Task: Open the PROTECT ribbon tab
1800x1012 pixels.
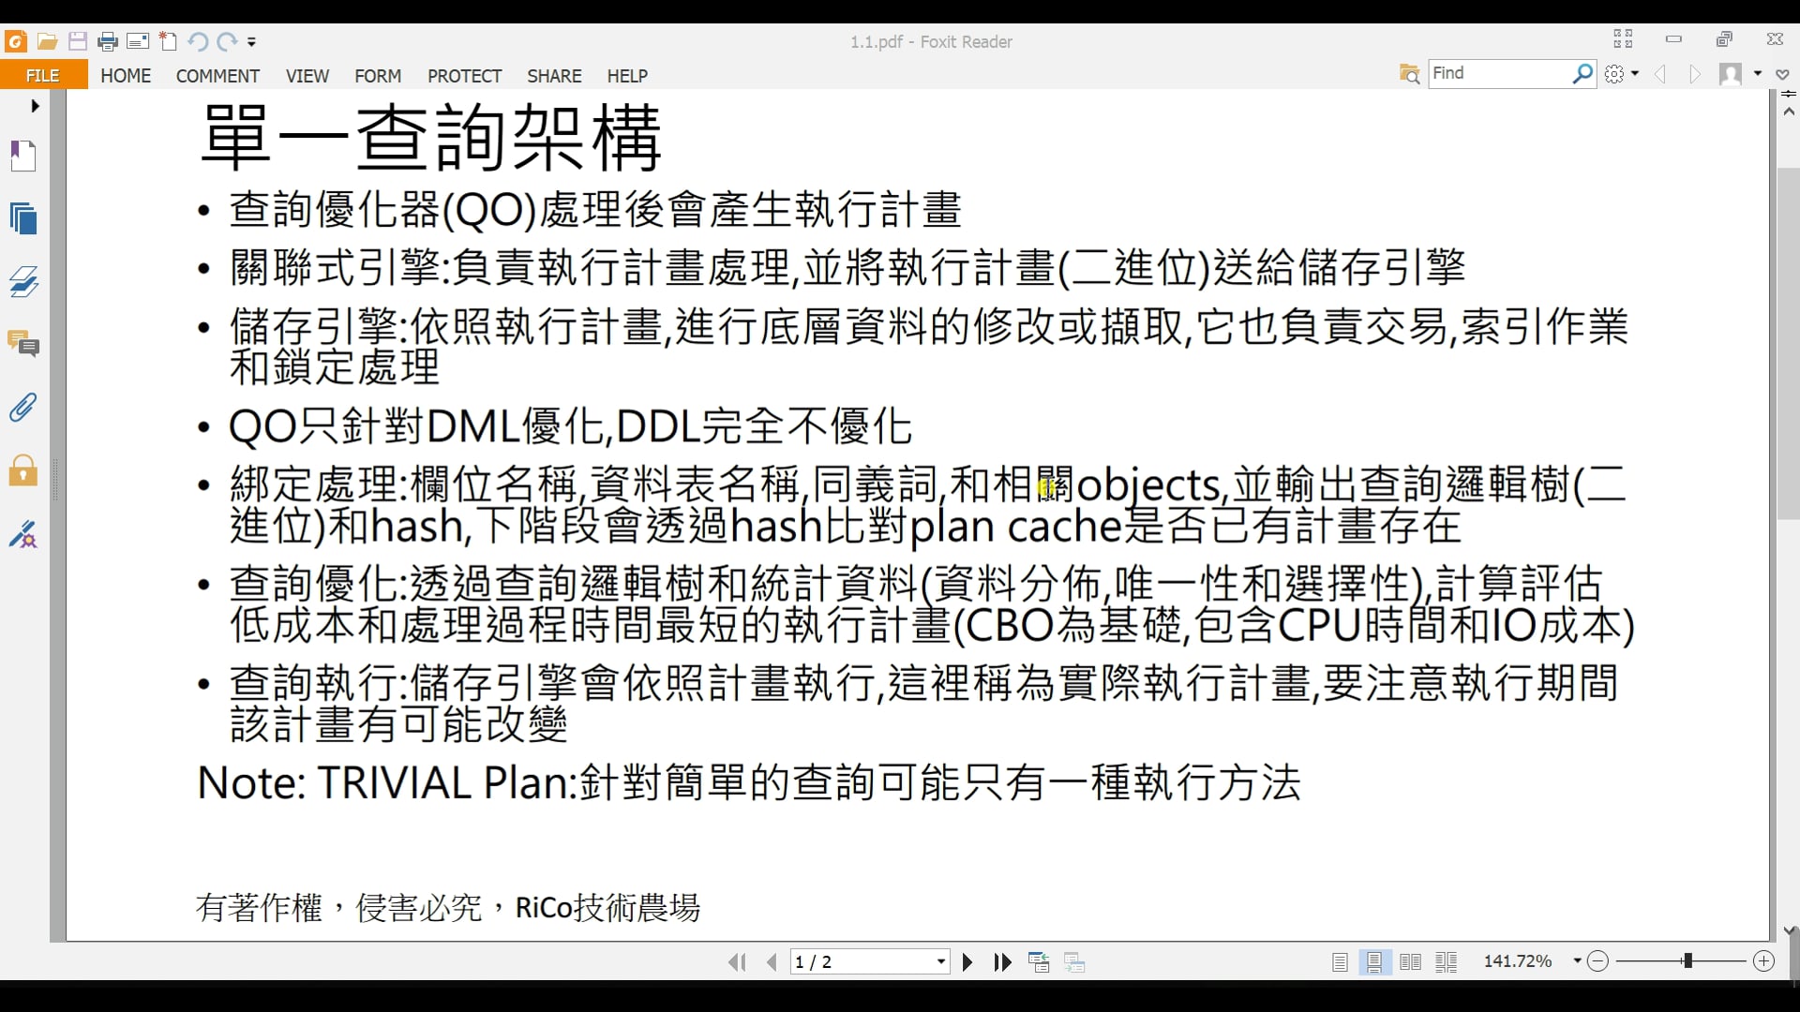Action: (464, 76)
